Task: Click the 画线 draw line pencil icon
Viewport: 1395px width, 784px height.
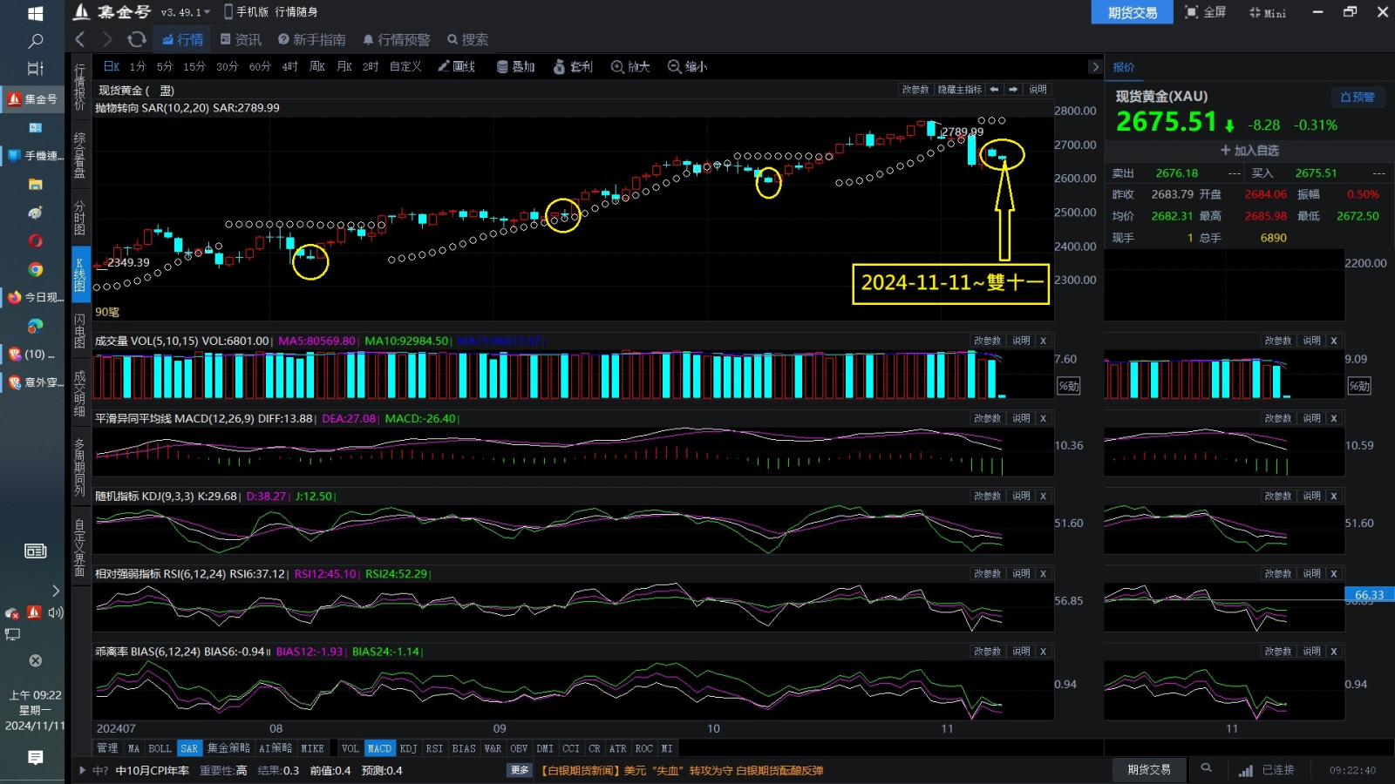Action: point(444,66)
